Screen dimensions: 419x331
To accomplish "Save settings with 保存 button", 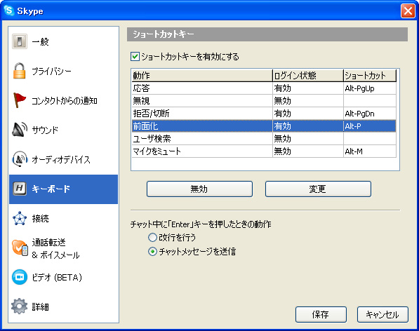I will point(321,314).
